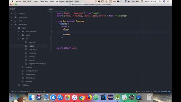Image resolution: width=181 pixels, height=102 pixels.
Task: Switch to the App.js editor tab
Action: (x=57, y=9)
